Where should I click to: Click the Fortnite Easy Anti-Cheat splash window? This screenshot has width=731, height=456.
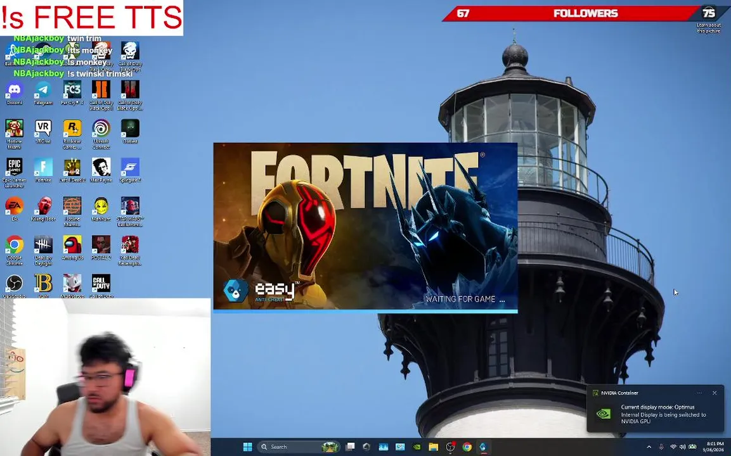[365, 227]
